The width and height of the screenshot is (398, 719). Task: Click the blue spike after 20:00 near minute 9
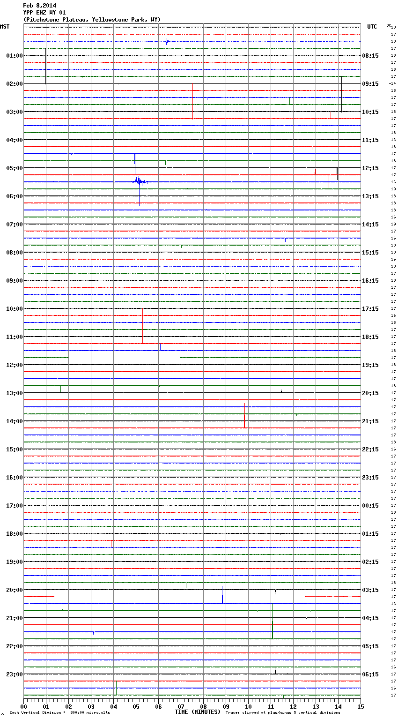pyautogui.click(x=222, y=595)
